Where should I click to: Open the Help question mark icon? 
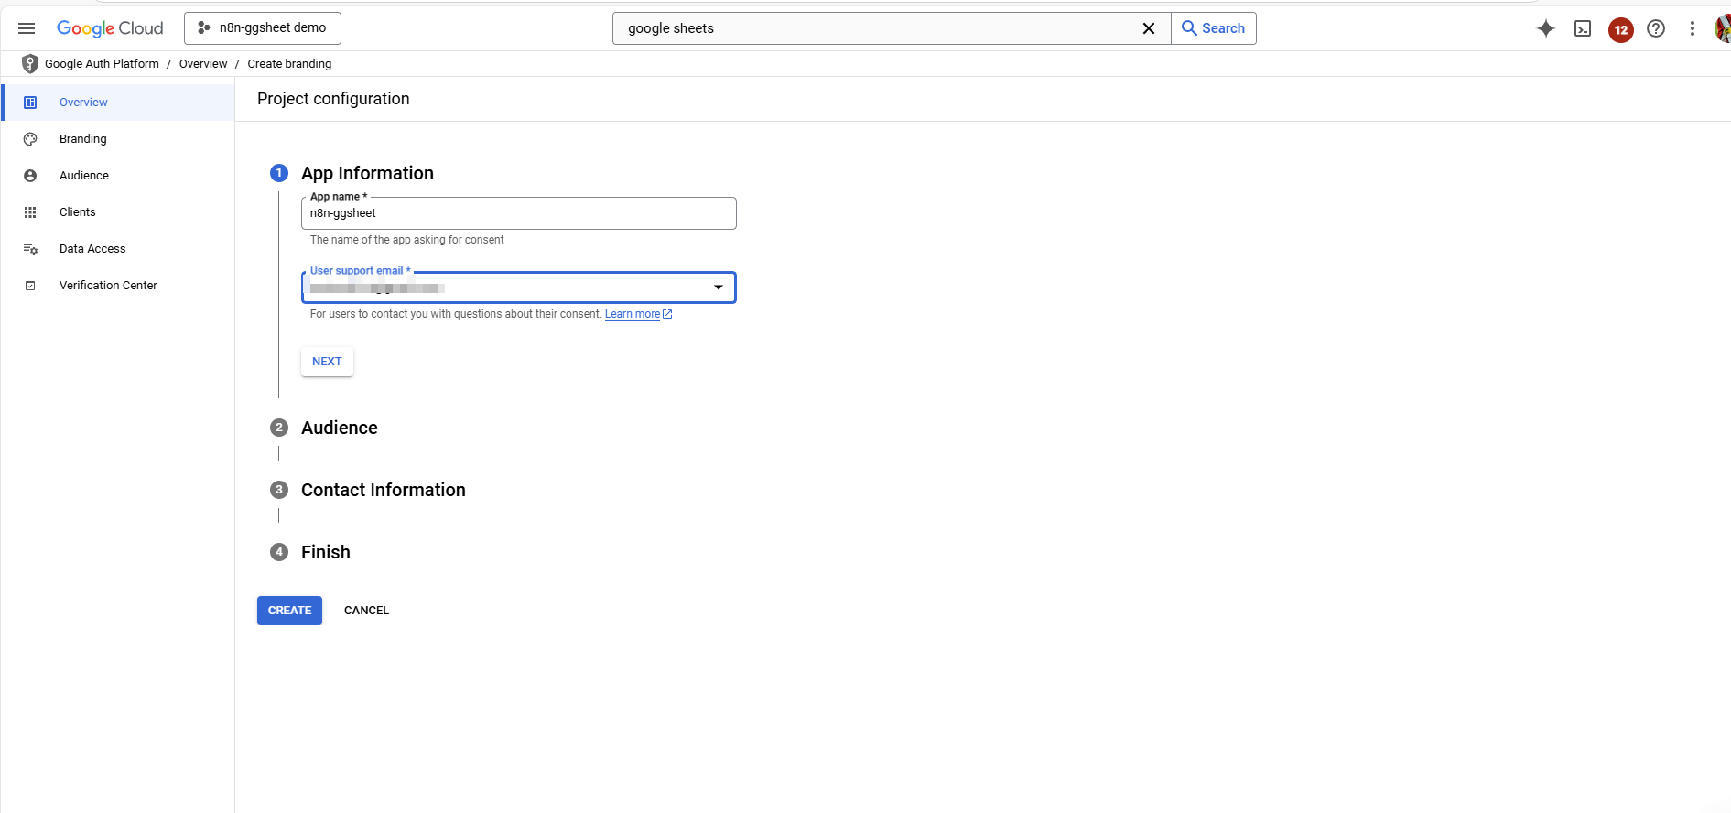tap(1656, 28)
